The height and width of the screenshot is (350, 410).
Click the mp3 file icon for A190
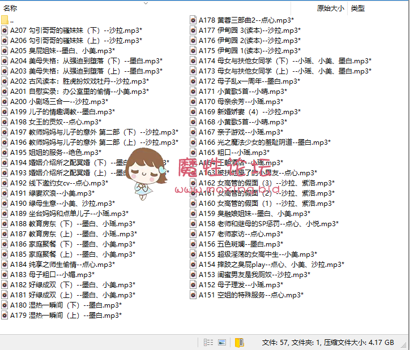[5, 204]
